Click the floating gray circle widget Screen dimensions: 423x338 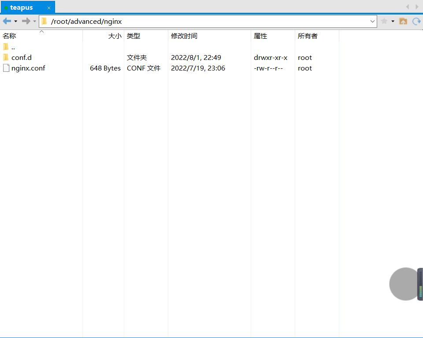[x=405, y=284]
